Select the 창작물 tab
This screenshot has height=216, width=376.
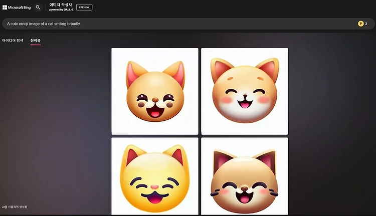click(x=36, y=41)
